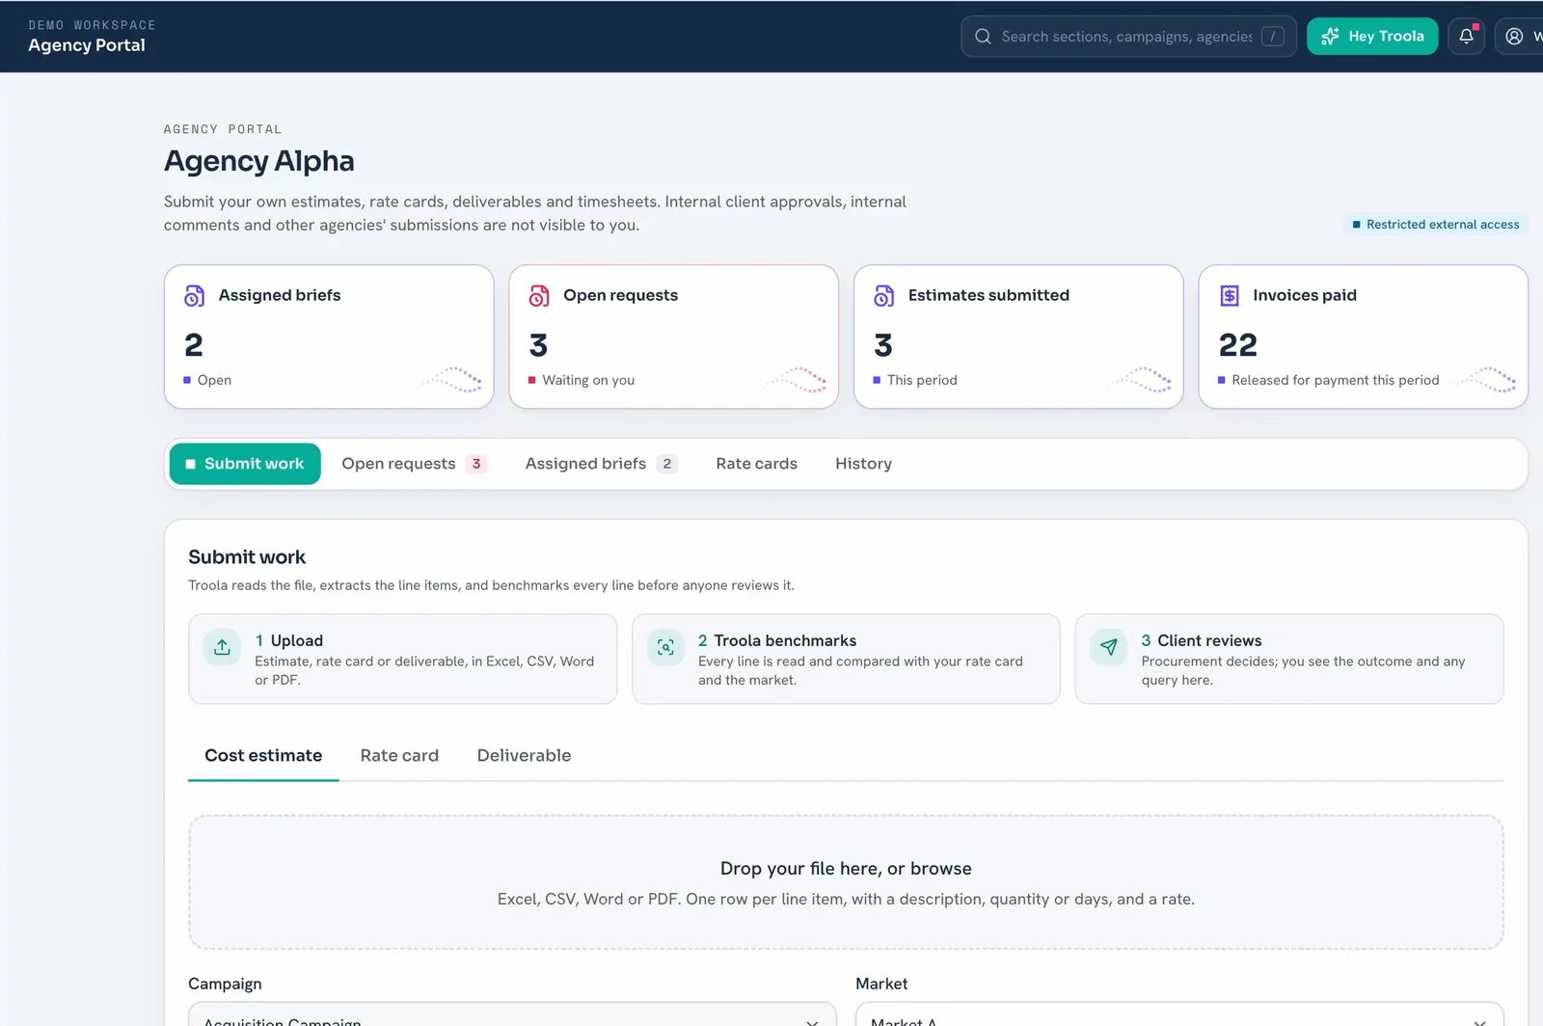Screen dimensions: 1543x1026
Task: Click the Search sections, campaigns field
Action: 1128,37
